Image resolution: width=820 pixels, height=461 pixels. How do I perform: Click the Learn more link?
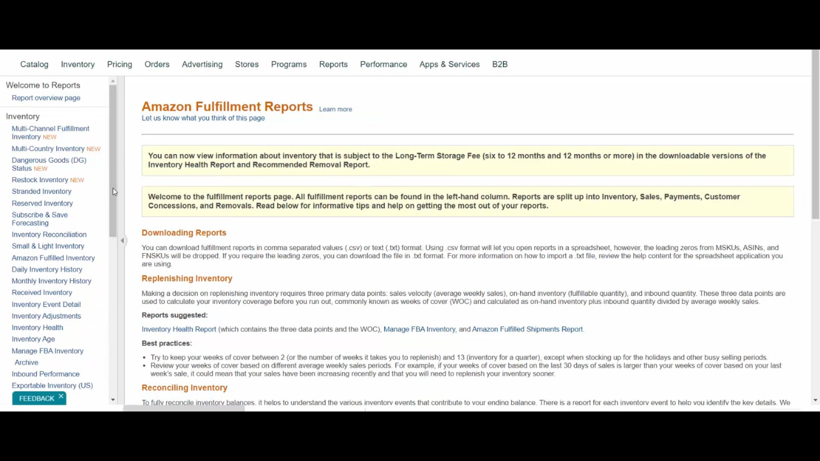(336, 109)
